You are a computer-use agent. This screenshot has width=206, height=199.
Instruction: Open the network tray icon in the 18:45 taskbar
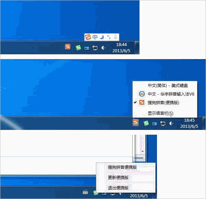click(x=163, y=123)
